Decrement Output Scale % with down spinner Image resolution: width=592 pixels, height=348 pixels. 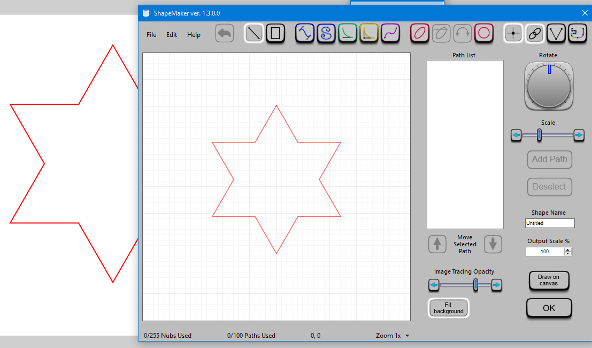tap(568, 254)
